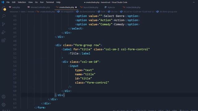
Task: Click class="form-group row" on line 49
Action: coord(82,45)
